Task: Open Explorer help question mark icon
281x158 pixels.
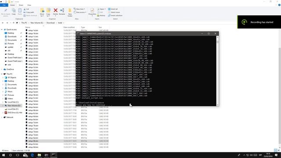Action: tap(279, 5)
